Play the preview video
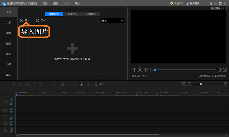Viewport: 229px width, 137px height. pyautogui.click(x=140, y=70)
